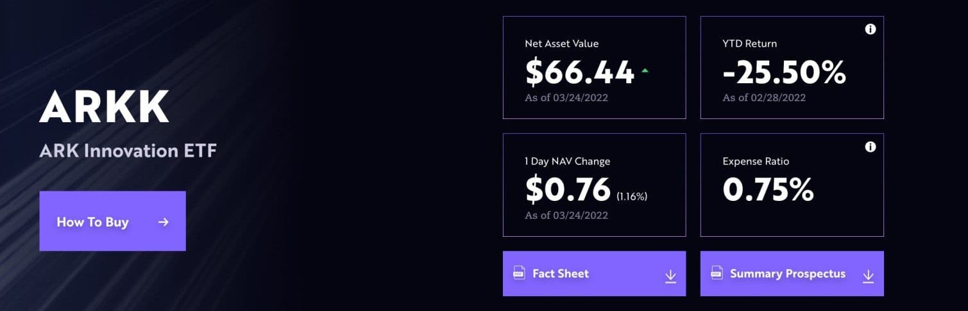Click the As of 02/28/2022 date text
This screenshot has width=968, height=311.
(764, 98)
